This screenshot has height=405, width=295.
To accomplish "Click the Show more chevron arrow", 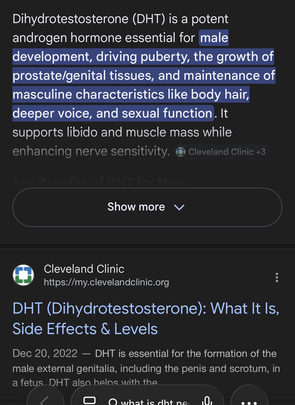I will [x=179, y=207].
